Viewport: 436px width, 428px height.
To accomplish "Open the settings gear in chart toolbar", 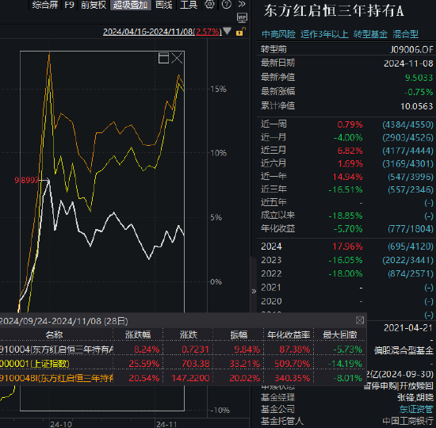I will pos(209,5).
